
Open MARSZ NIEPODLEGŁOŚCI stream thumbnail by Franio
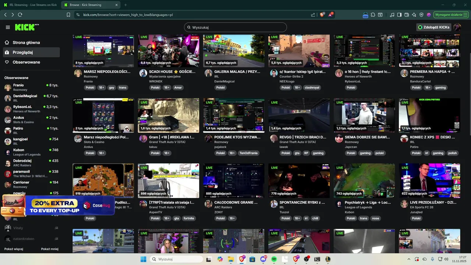(x=103, y=50)
